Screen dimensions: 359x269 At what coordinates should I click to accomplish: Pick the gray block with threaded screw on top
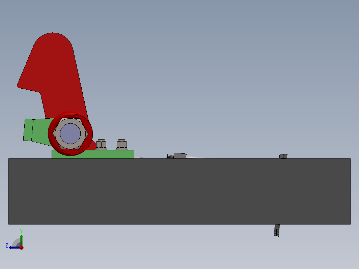[180, 156]
